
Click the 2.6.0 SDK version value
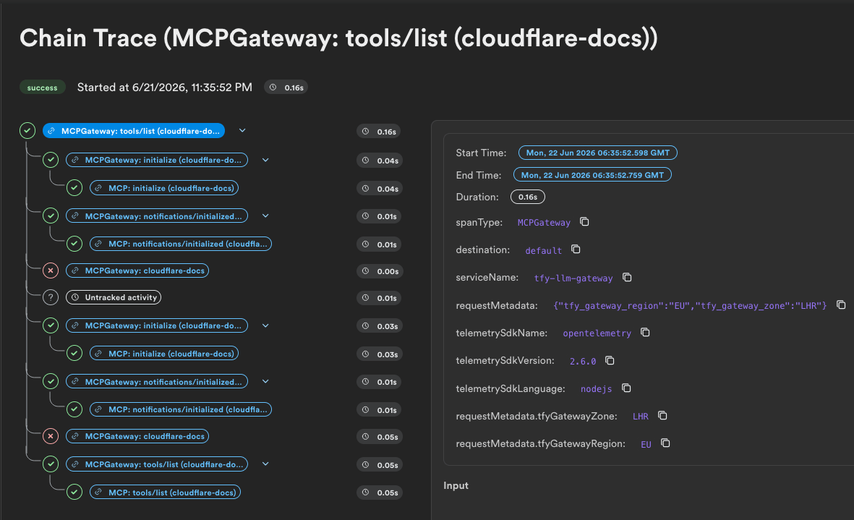pos(583,361)
